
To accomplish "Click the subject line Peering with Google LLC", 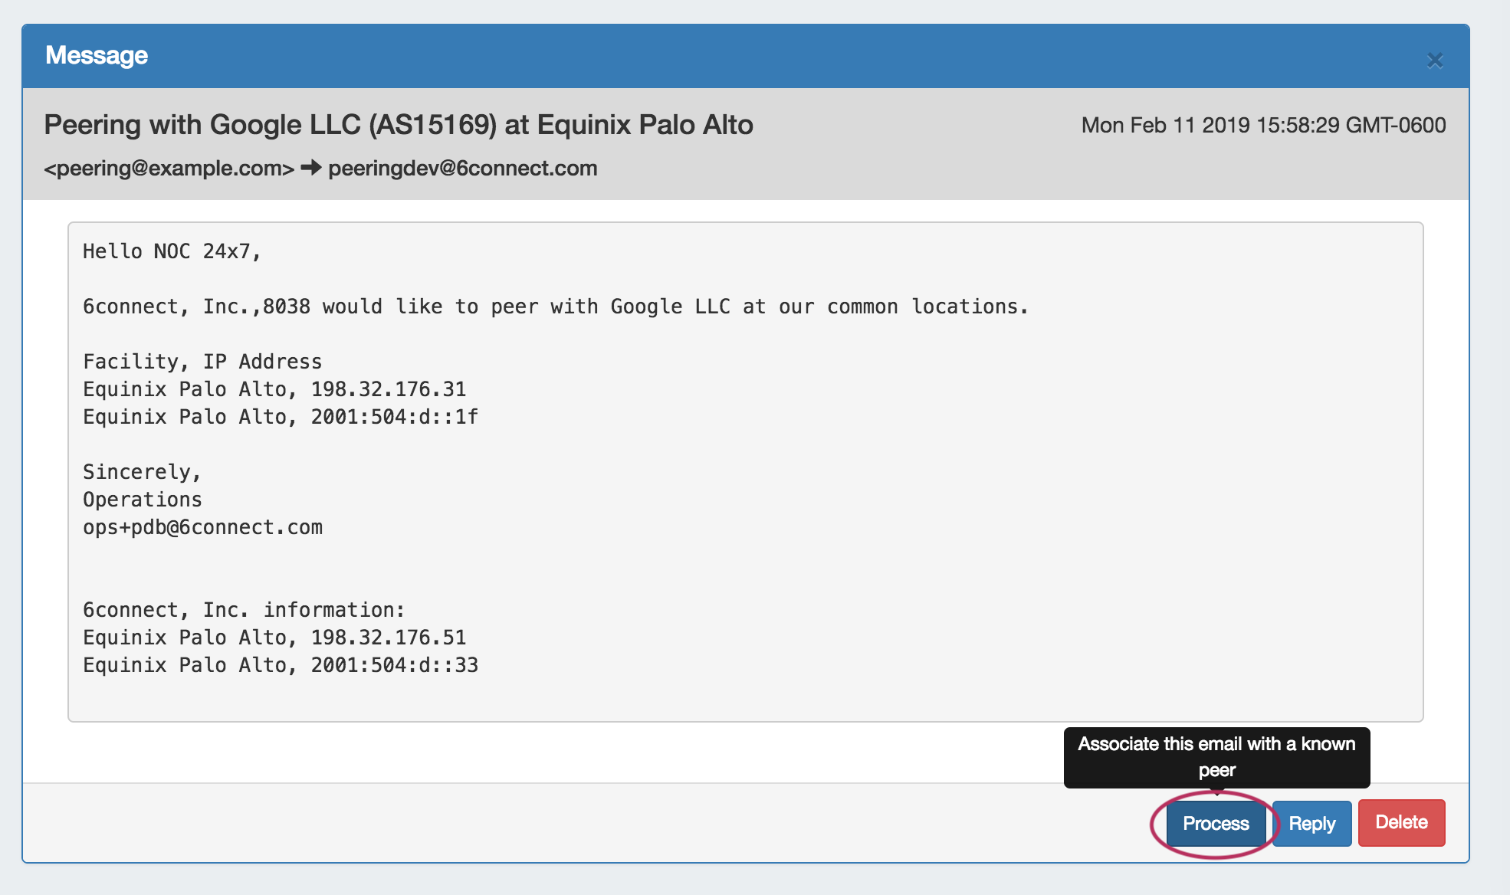I will [398, 125].
